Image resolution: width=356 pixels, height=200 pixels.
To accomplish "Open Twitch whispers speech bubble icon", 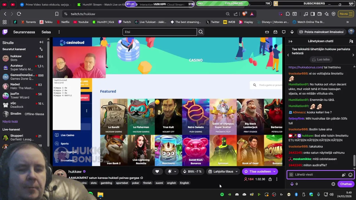I will (x=284, y=32).
